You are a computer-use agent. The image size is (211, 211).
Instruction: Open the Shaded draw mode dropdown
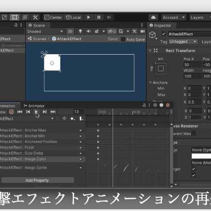tap(45, 32)
